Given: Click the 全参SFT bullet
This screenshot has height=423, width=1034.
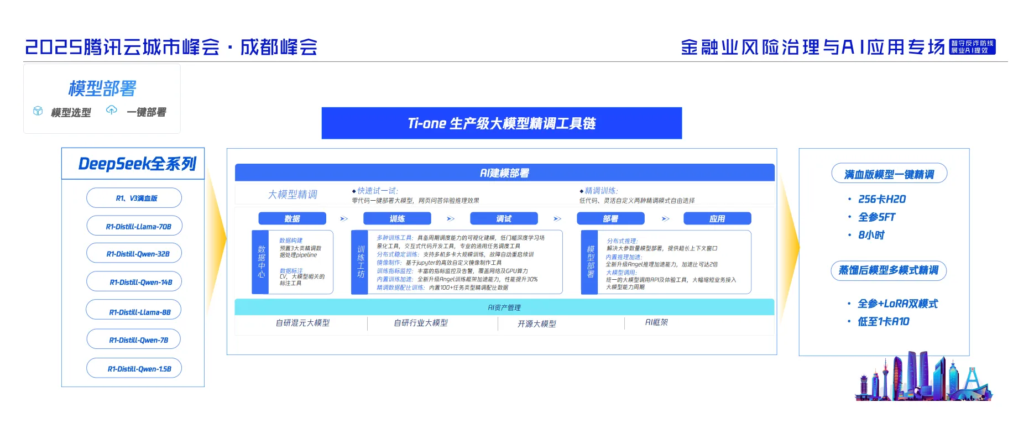Looking at the screenshot, I should pos(876,217).
